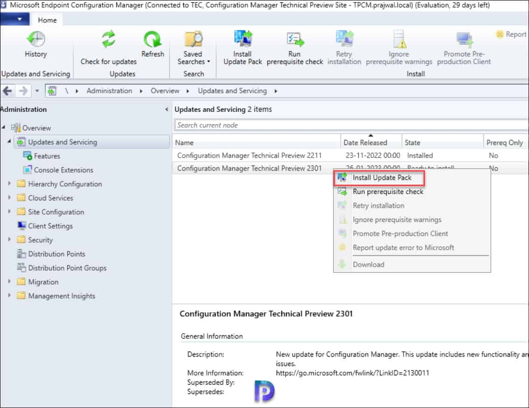Click the Download context-menu icon
Viewport: 529px width, 408px height.
pos(342,264)
